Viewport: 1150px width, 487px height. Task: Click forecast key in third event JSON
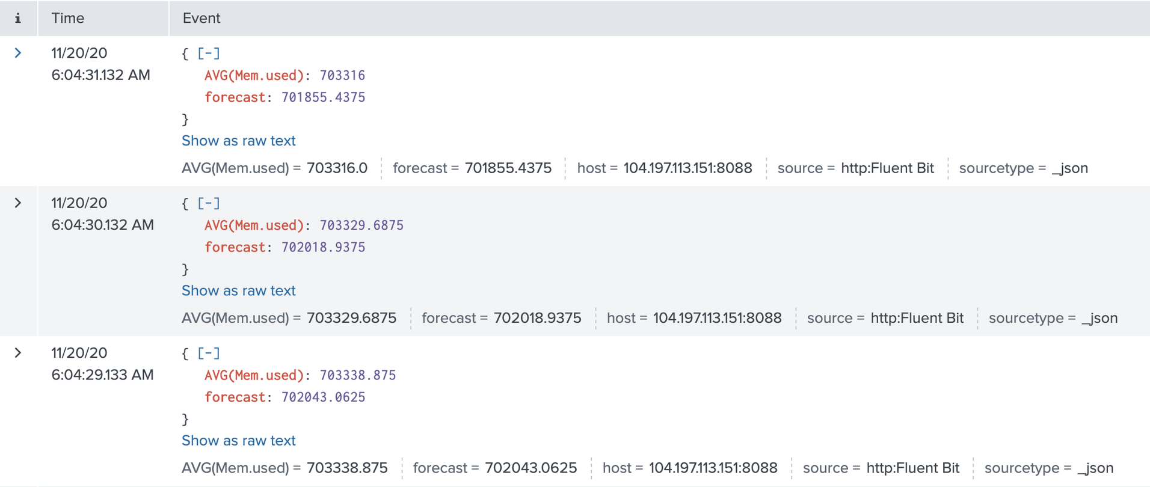[235, 397]
